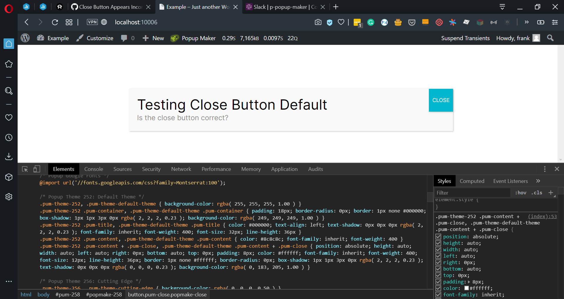Click the white color swatch next to #ffffff
The image size is (564, 299).
coord(467,288)
